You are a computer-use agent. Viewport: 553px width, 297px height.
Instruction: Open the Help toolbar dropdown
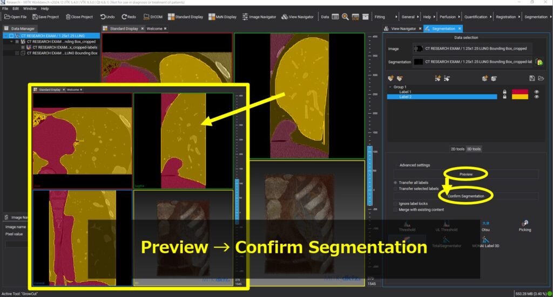[429, 17]
